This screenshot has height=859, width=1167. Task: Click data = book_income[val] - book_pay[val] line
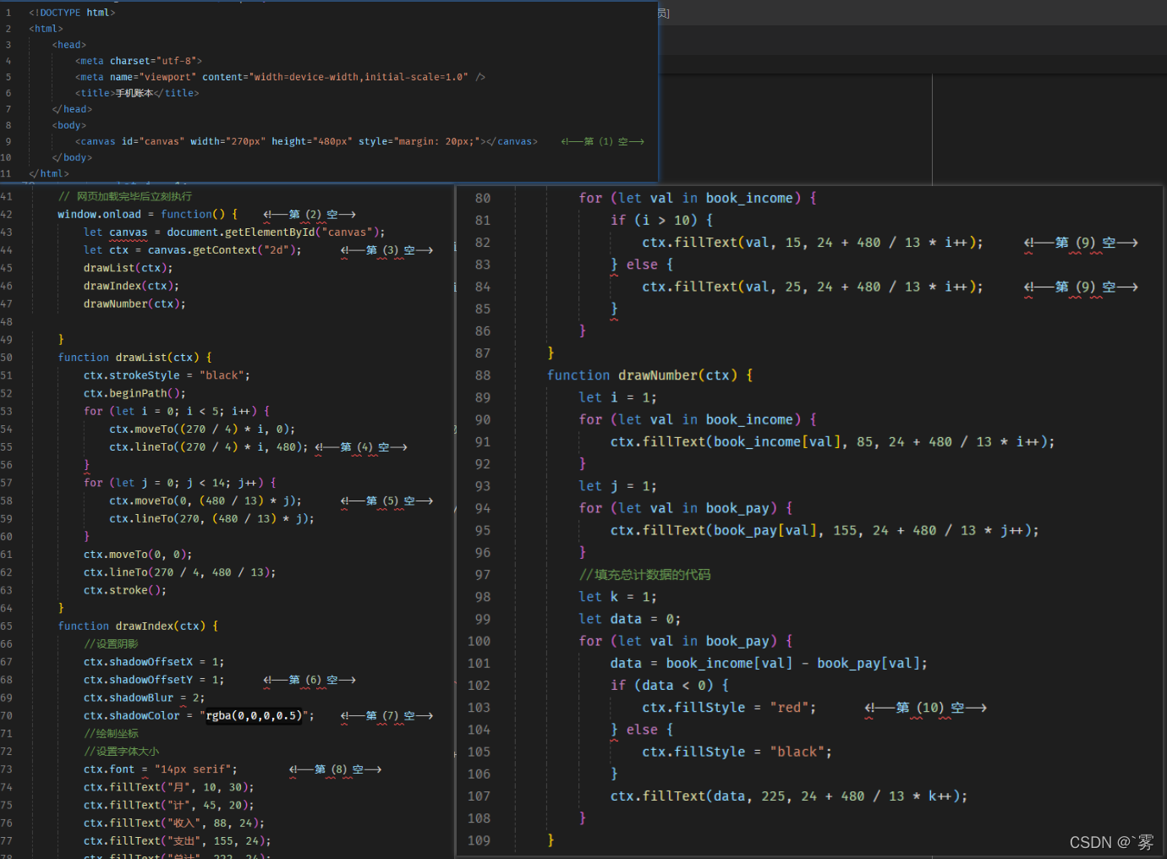[x=769, y=663]
